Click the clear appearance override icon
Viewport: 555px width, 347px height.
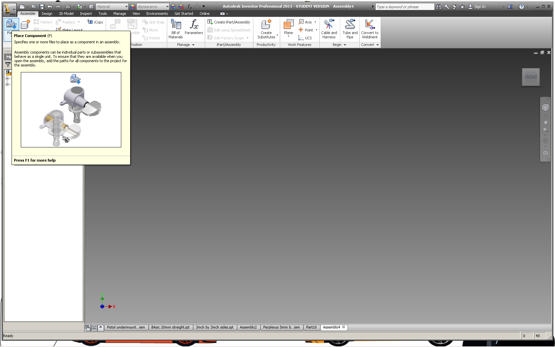181,7
